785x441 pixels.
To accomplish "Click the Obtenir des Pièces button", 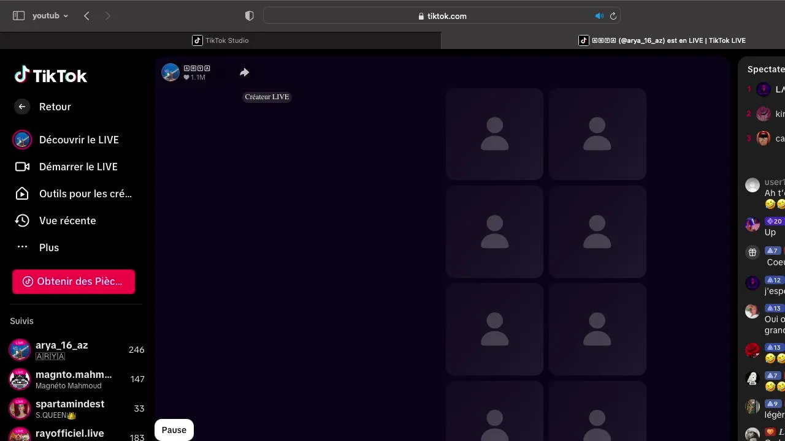I will pyautogui.click(x=74, y=282).
